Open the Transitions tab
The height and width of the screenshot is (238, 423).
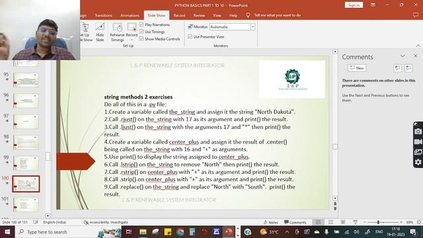(103, 15)
